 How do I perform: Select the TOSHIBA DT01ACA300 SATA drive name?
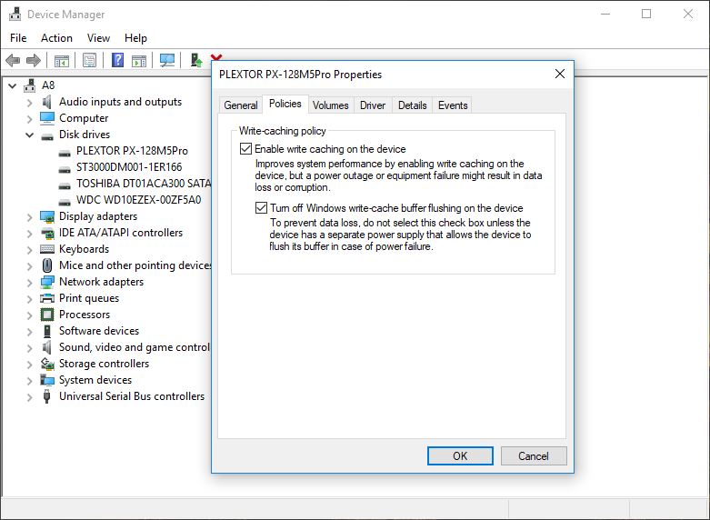tap(144, 184)
